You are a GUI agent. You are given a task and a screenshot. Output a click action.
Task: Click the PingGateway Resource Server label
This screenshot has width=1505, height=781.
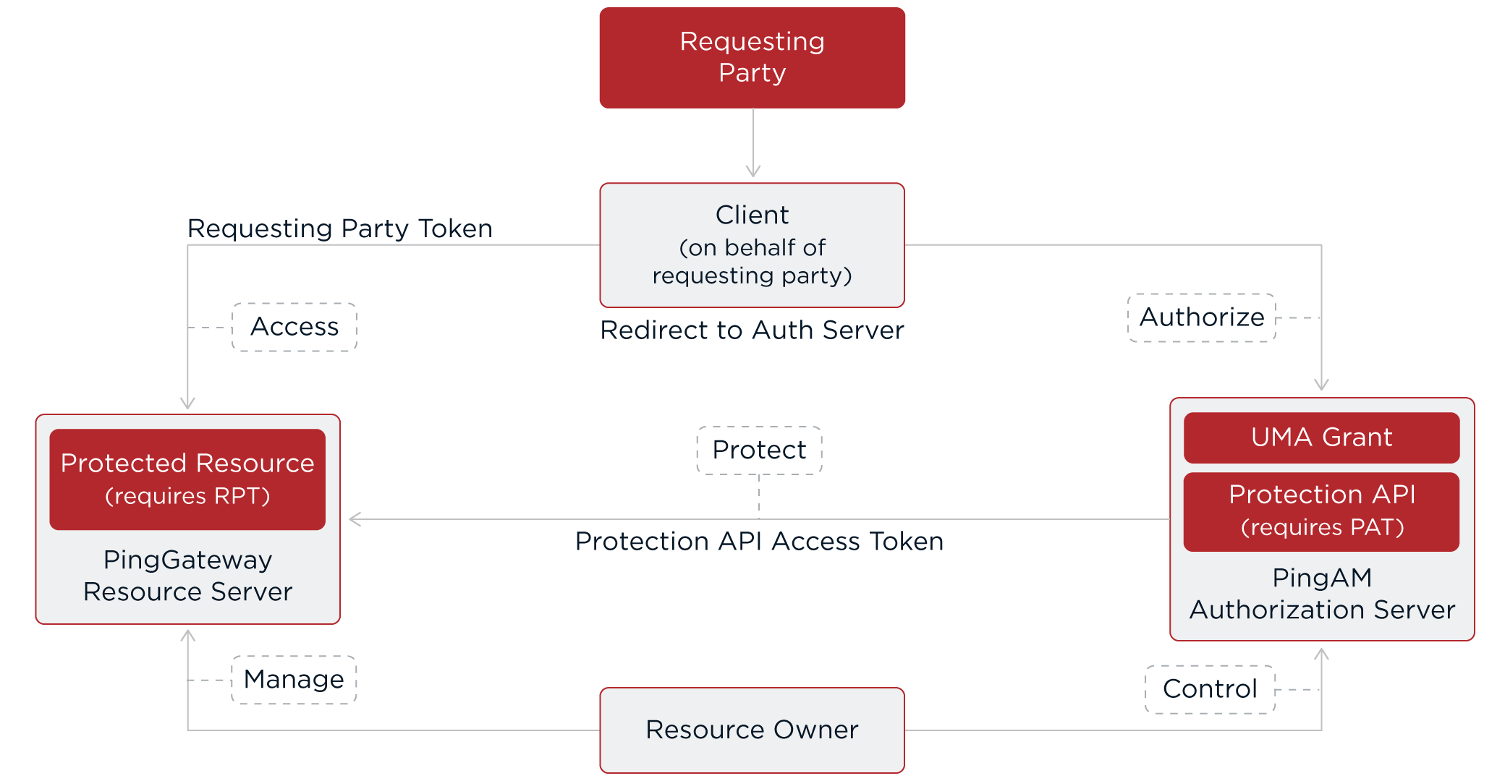[187, 576]
